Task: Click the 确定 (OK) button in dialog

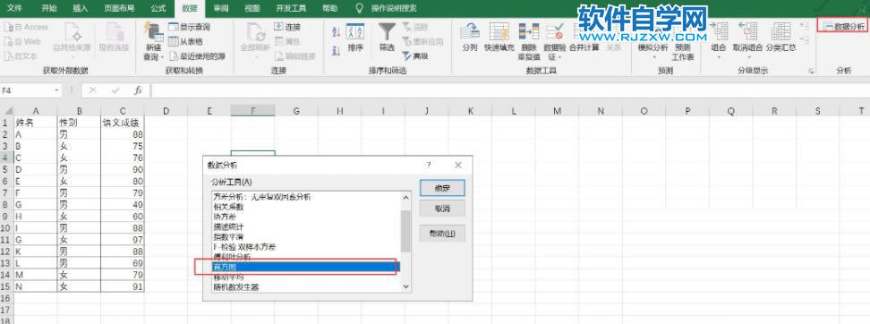Action: point(442,188)
